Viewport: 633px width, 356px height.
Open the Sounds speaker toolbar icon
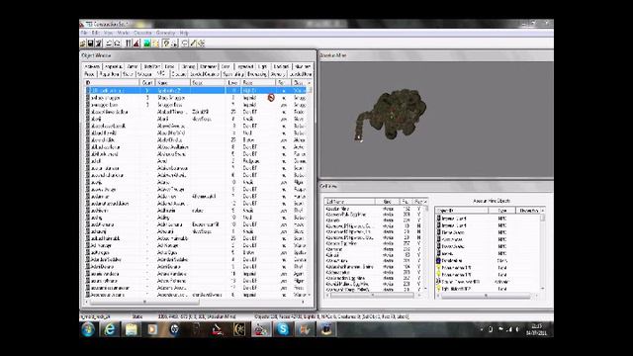coord(202,44)
